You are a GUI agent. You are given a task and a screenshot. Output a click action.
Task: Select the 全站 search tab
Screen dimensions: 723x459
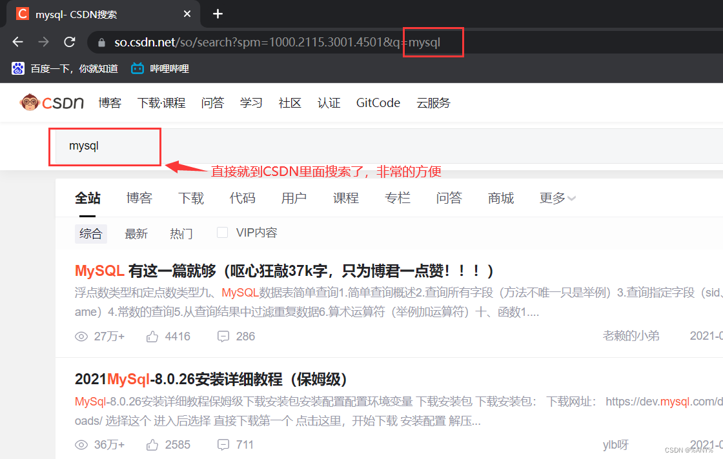tap(88, 198)
